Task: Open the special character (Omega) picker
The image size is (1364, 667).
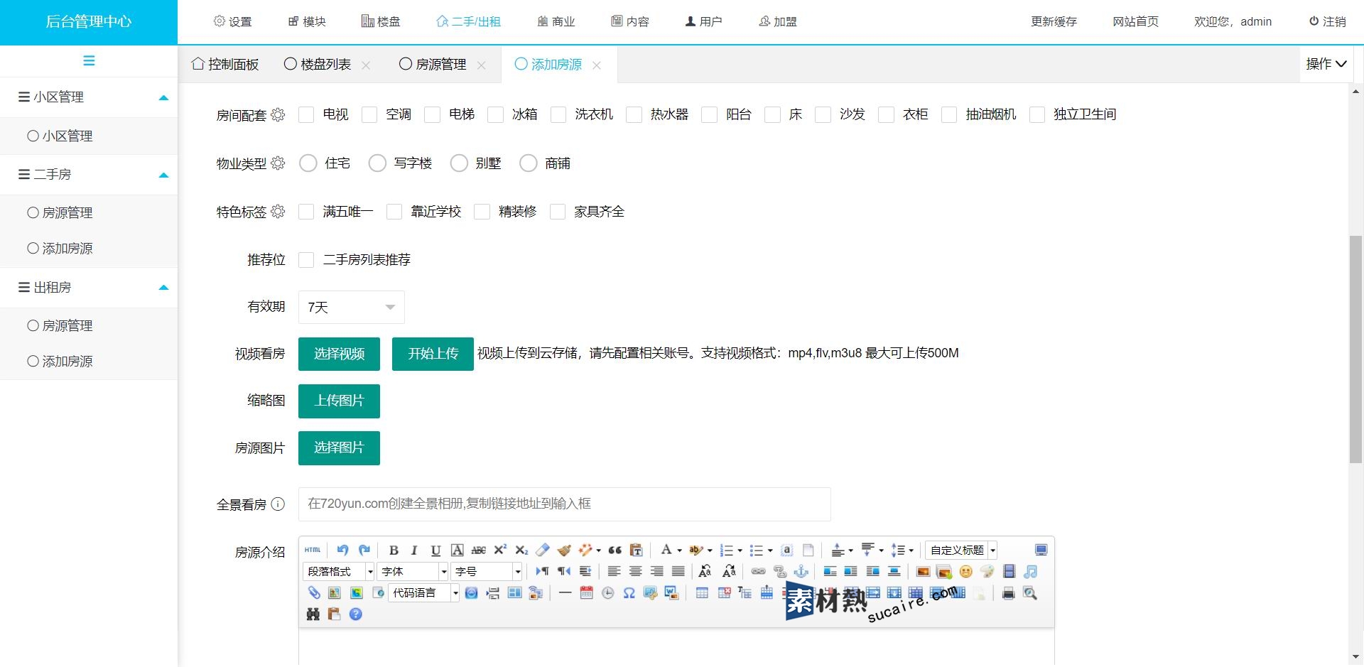Action: tap(629, 593)
